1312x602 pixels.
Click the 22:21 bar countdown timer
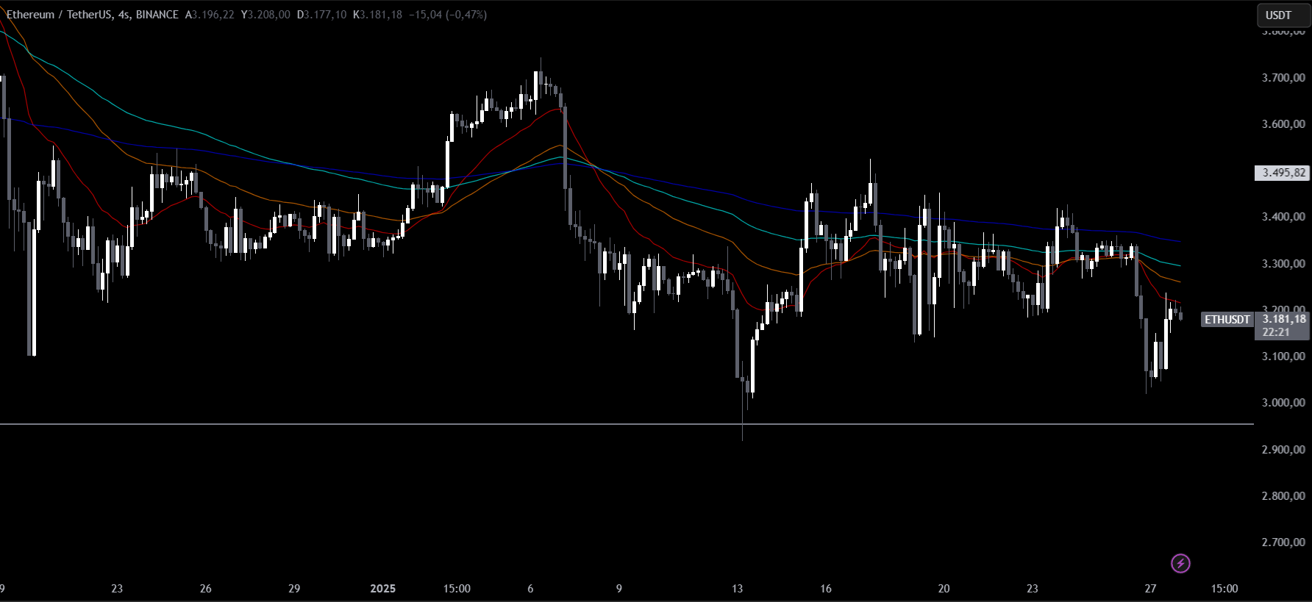coord(1276,332)
